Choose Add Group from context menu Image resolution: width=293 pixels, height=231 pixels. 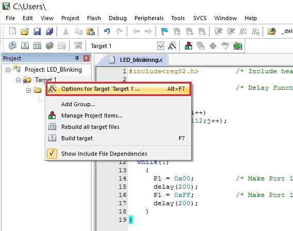[78, 104]
